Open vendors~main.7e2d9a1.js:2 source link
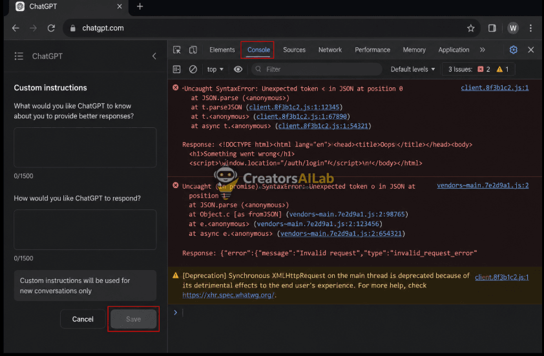The image size is (544, 356). point(483,185)
